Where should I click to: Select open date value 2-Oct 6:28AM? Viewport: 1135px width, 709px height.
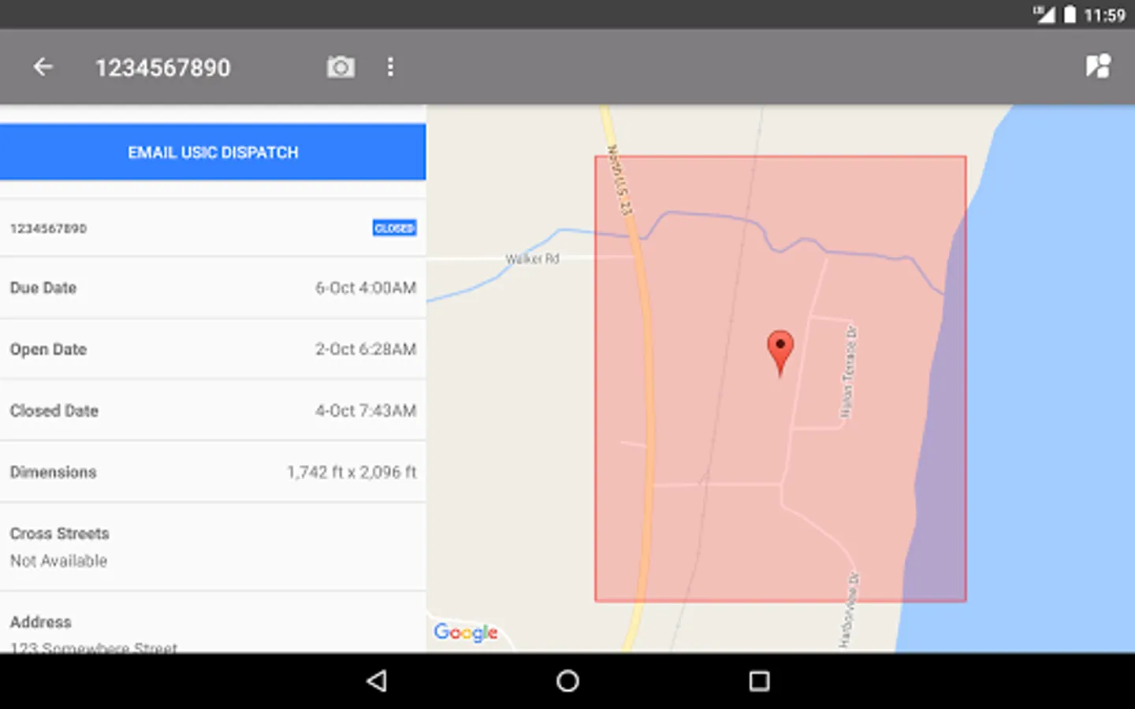[366, 350]
